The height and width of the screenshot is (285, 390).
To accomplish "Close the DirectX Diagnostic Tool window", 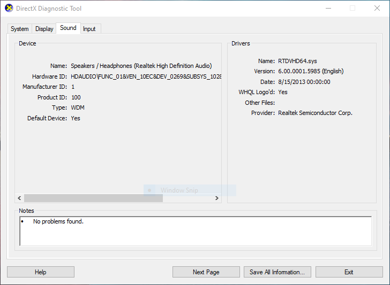I will pos(377,8).
